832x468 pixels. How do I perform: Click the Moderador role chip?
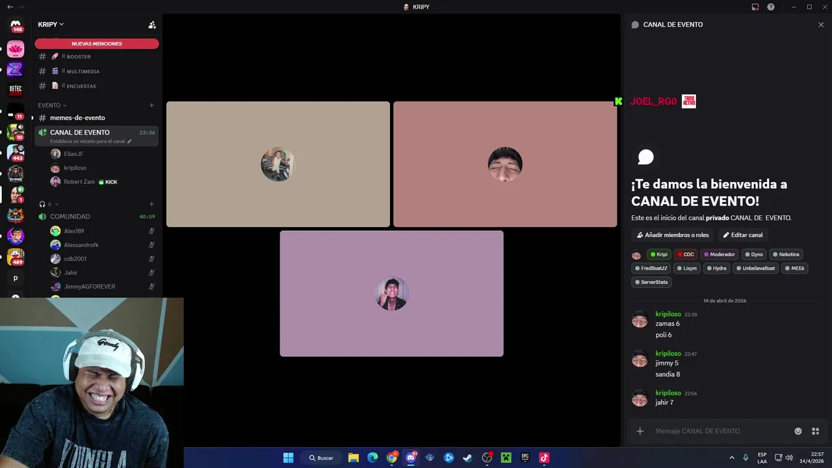tap(719, 254)
